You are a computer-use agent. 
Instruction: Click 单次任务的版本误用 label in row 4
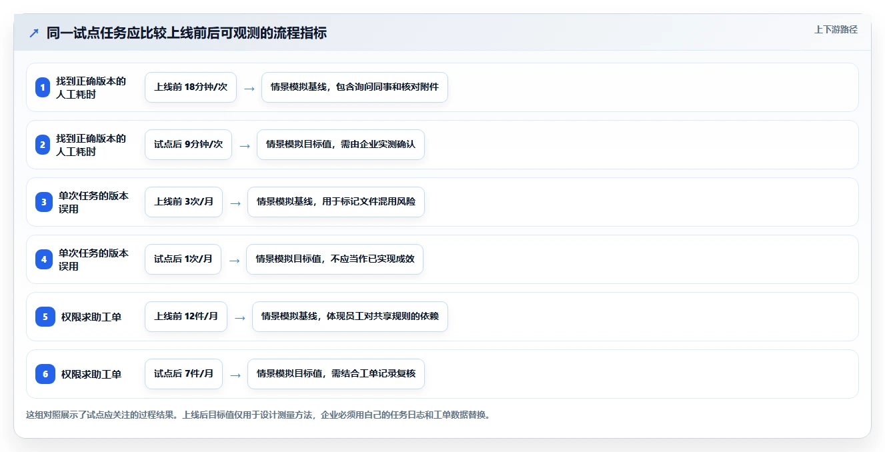click(x=93, y=259)
